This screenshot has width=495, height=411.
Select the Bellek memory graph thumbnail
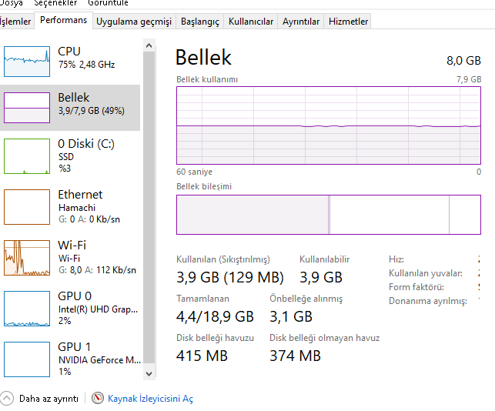tap(27, 107)
